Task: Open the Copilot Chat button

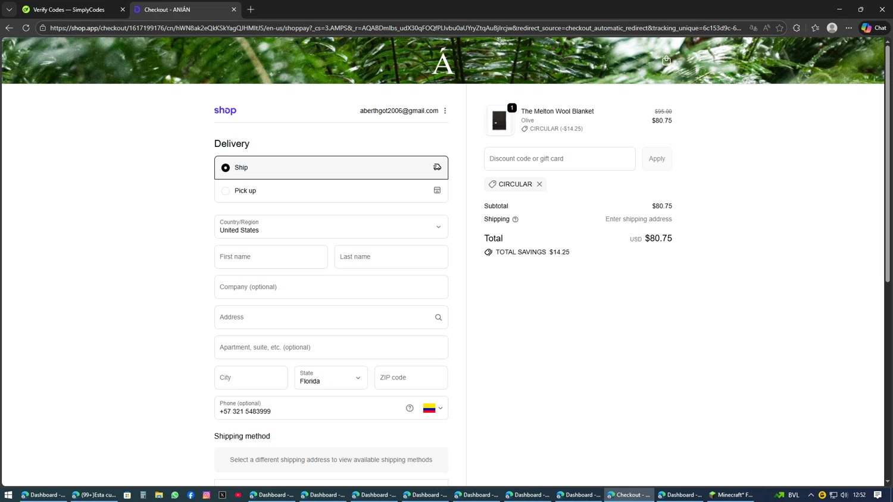Action: click(874, 28)
